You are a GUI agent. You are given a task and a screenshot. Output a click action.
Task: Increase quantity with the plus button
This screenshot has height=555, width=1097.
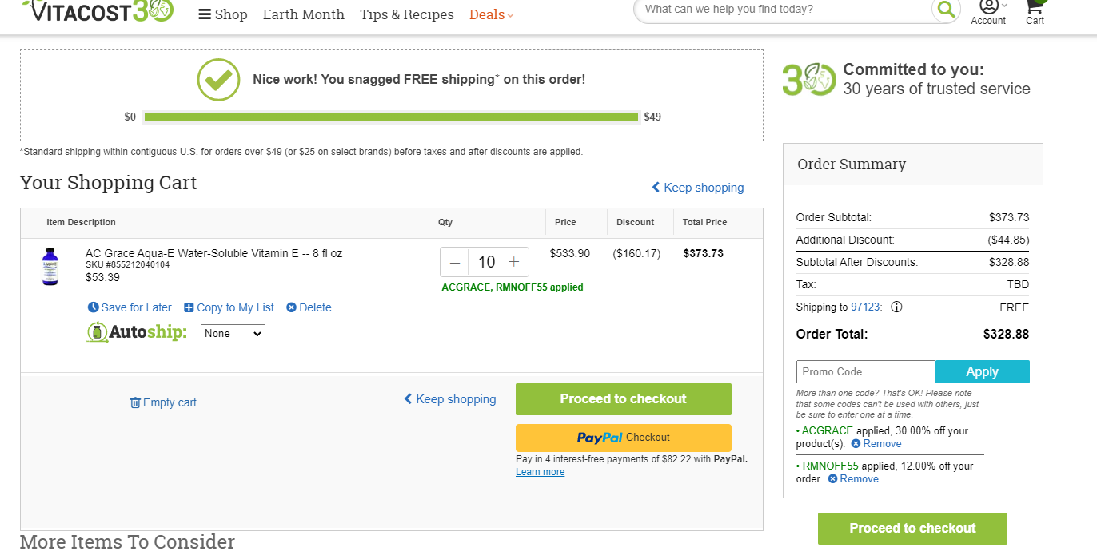514,262
